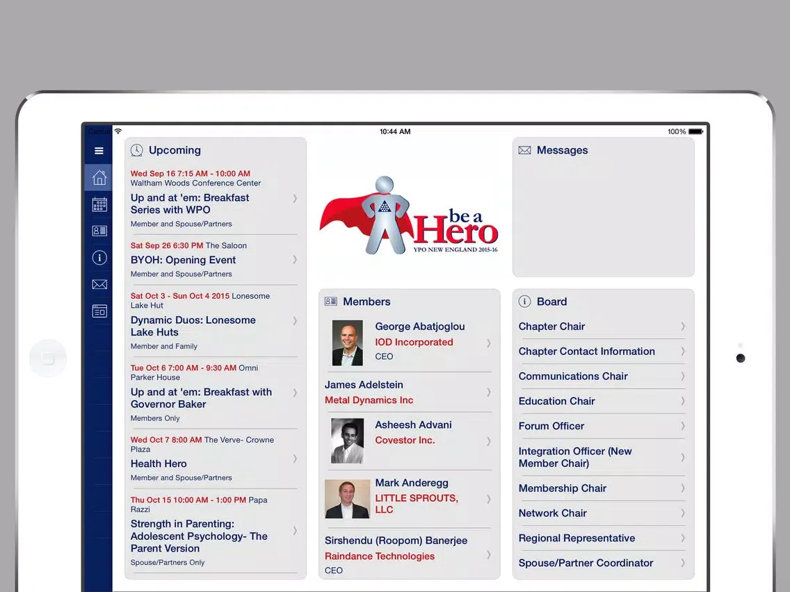Select Integration Officer (New Member Chair)
The height and width of the screenshot is (592, 790).
(575, 457)
